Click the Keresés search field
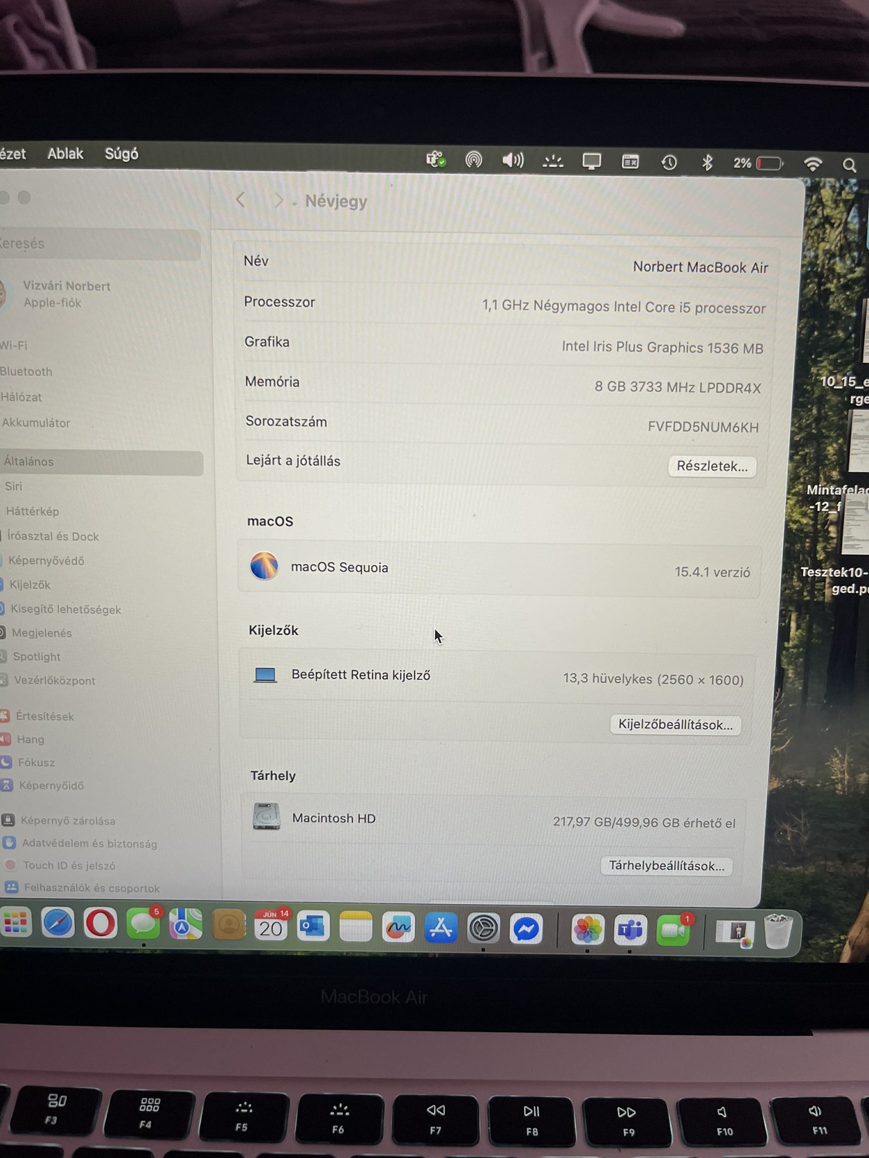This screenshot has width=869, height=1158. pyautogui.click(x=100, y=244)
